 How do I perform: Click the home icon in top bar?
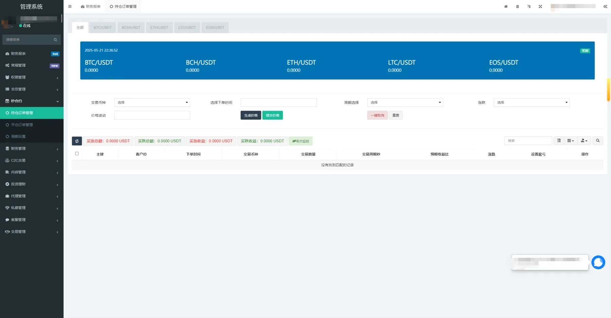click(x=506, y=6)
